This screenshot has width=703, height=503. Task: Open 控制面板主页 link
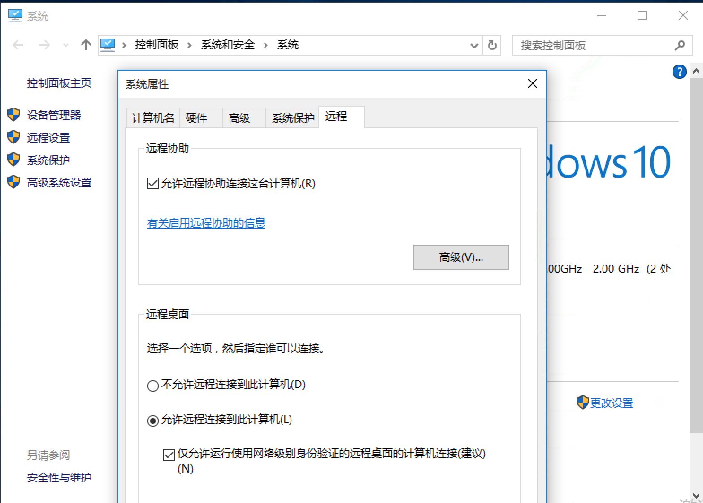[x=59, y=83]
